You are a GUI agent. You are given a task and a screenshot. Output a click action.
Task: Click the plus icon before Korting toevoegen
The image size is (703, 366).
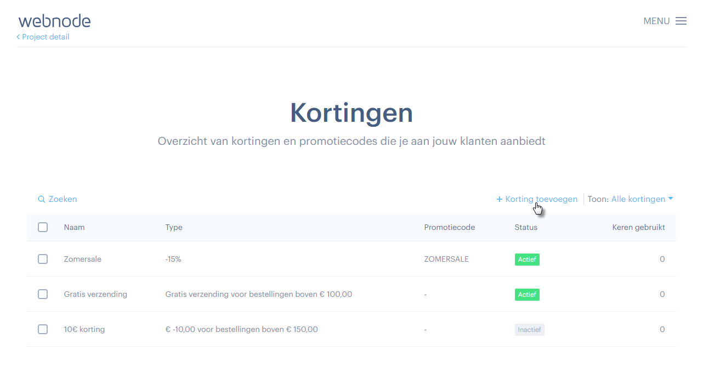pos(499,199)
